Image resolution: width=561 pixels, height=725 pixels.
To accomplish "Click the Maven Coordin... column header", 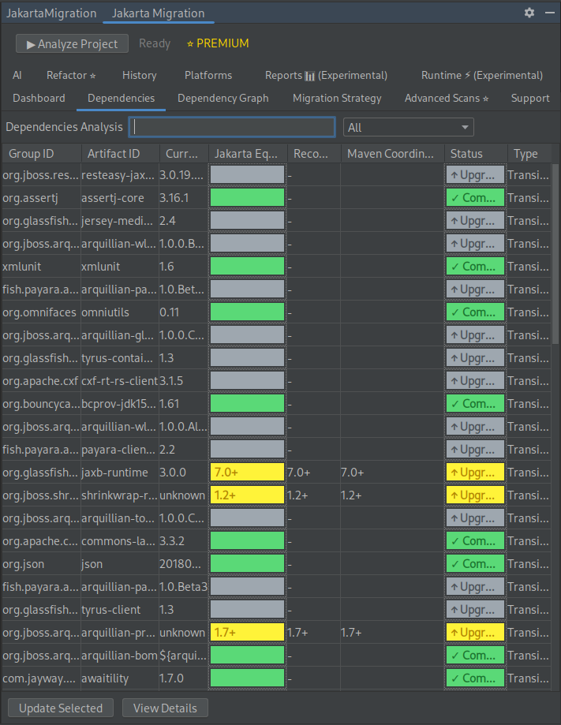I will point(393,154).
